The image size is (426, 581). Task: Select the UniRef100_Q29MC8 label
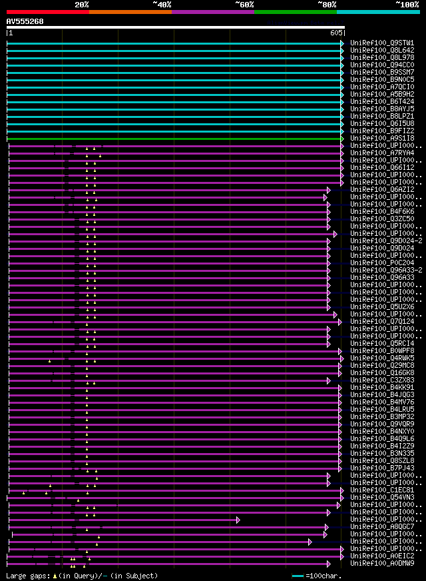[382, 365]
